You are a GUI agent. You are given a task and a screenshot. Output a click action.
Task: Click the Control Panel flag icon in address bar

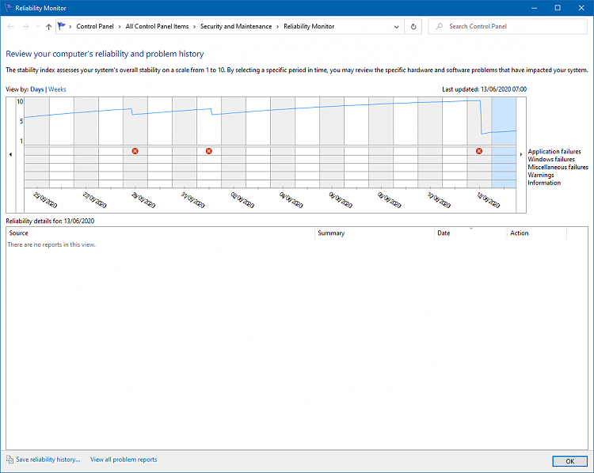pos(61,26)
